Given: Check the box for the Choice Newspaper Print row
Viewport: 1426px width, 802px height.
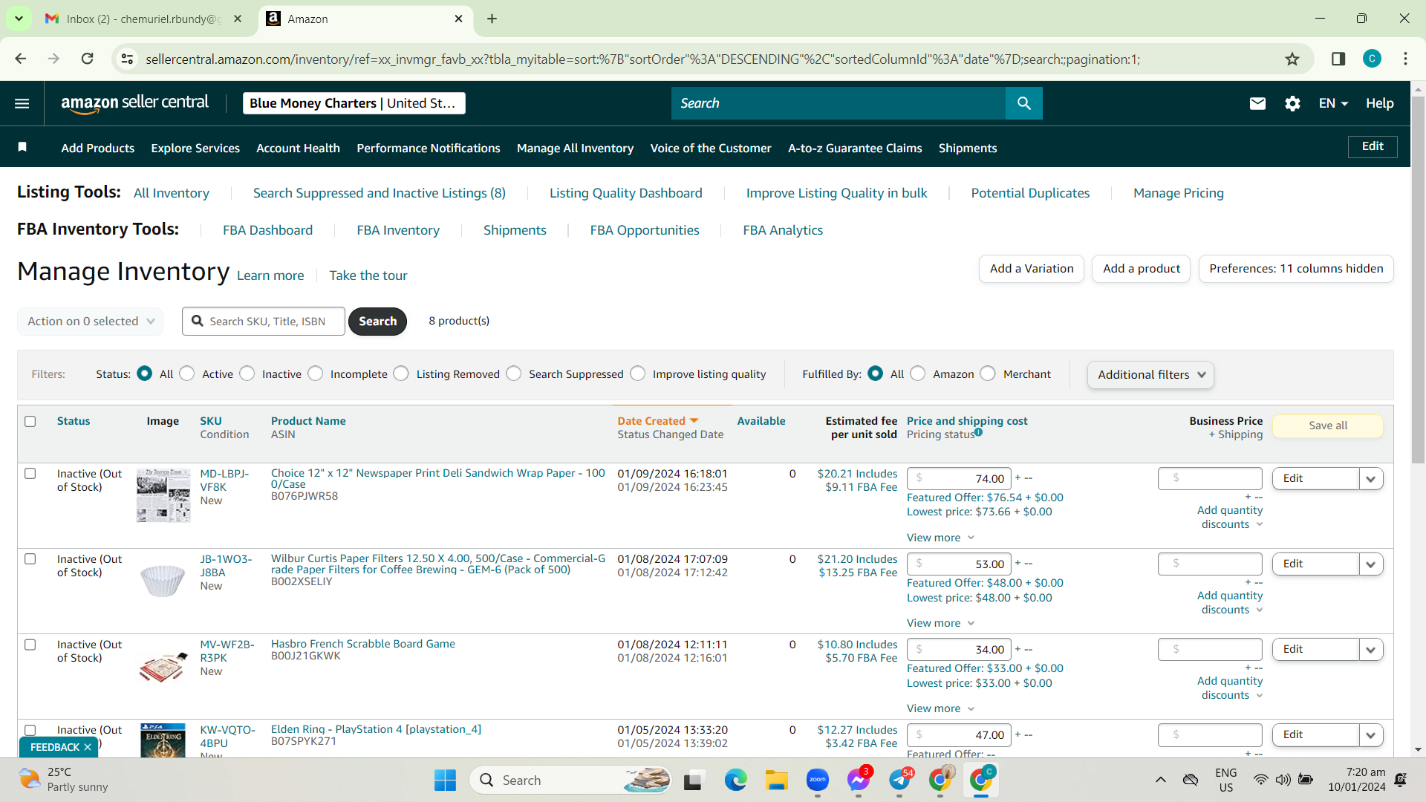Looking at the screenshot, I should click(x=30, y=474).
